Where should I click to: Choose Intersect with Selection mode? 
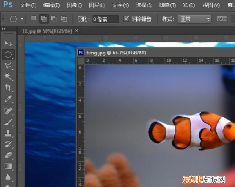64,19
